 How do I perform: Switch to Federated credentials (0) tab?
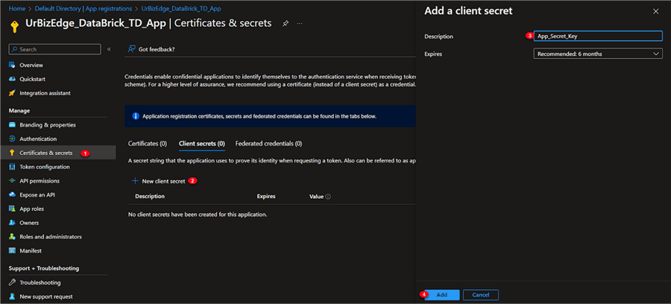pos(268,143)
